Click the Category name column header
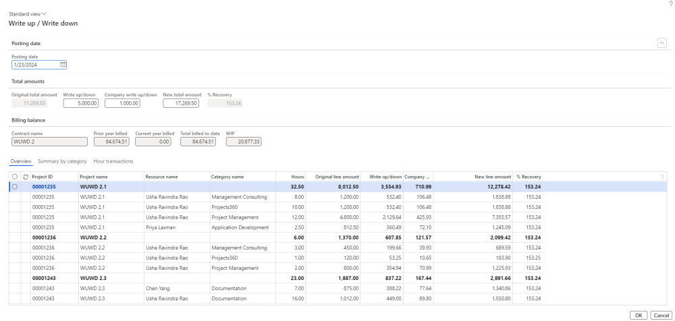This screenshot has width=675, height=321. (x=227, y=177)
